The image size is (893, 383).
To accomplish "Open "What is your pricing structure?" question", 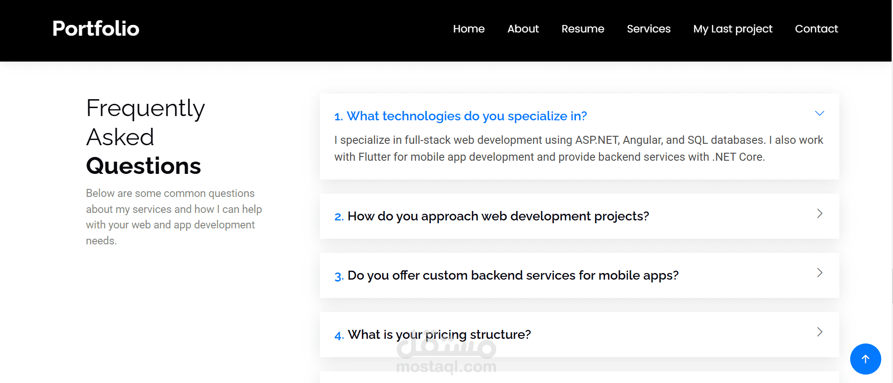I will tap(439, 335).
